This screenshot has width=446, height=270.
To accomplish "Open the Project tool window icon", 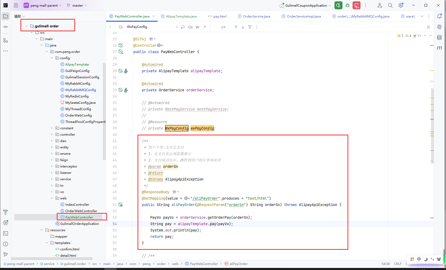I will point(6,16).
